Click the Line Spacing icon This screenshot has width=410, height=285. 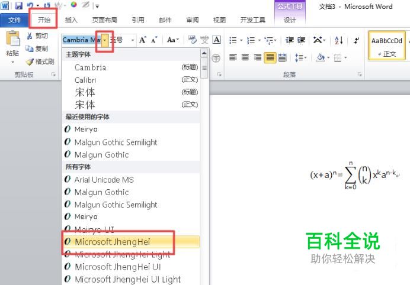tap(299, 58)
